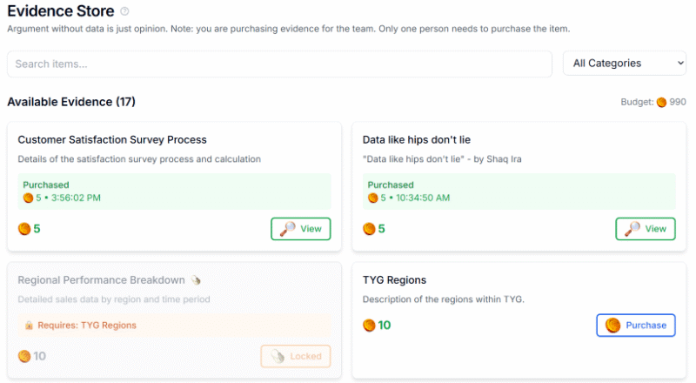Viewport: 696px width, 383px height.
Task: Click the Available Evidence (17) heading
Action: click(71, 102)
